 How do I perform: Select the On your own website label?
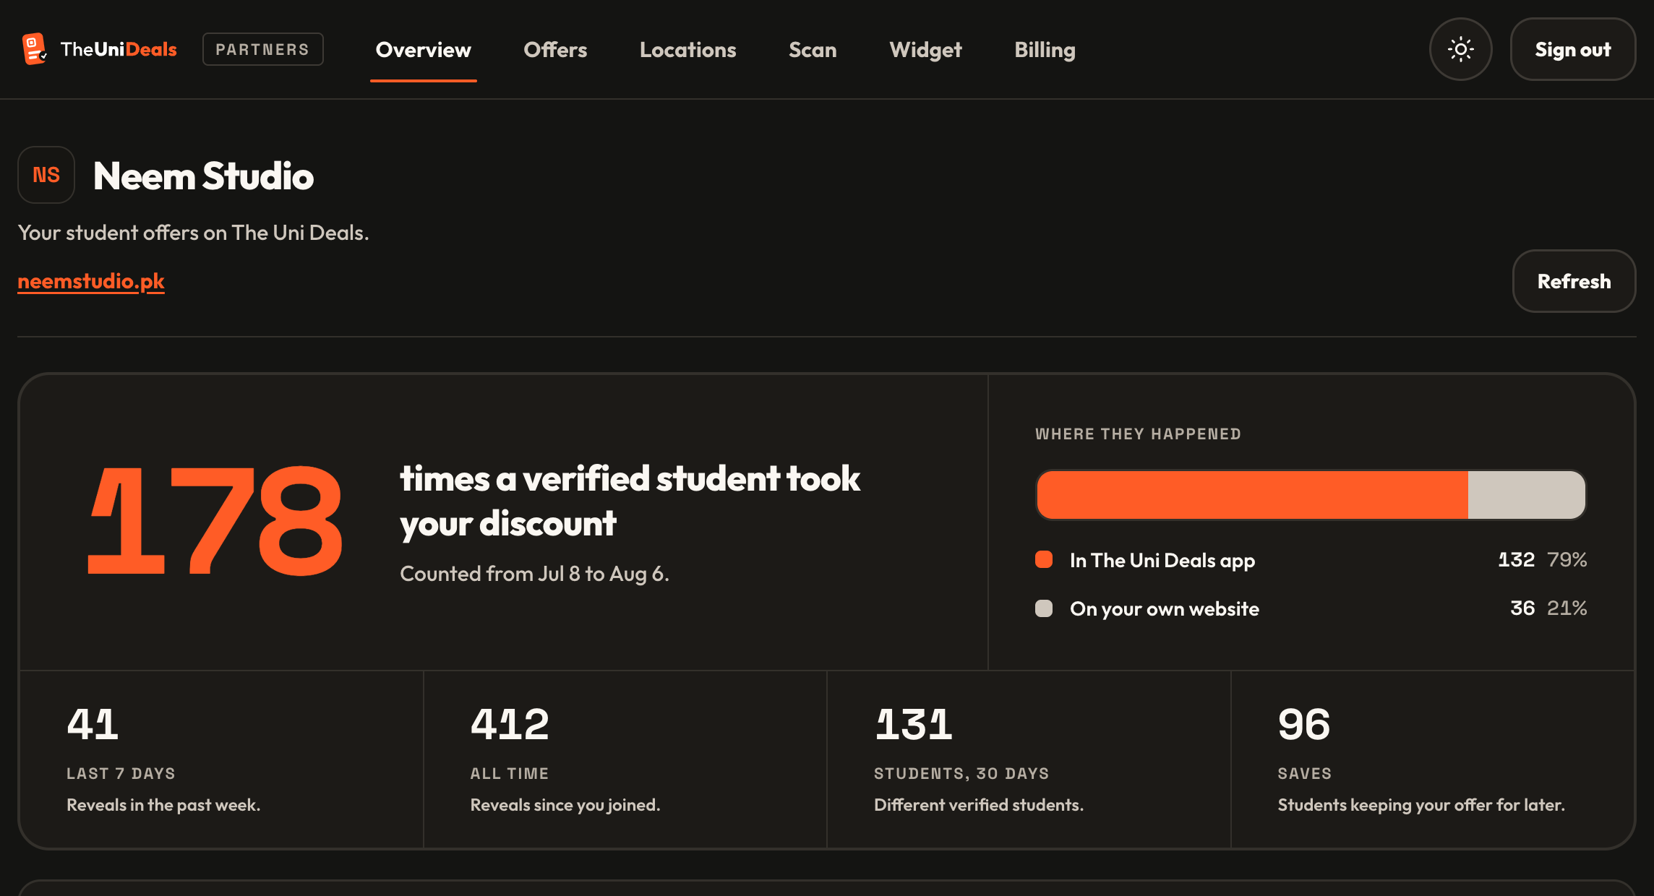(x=1165, y=608)
